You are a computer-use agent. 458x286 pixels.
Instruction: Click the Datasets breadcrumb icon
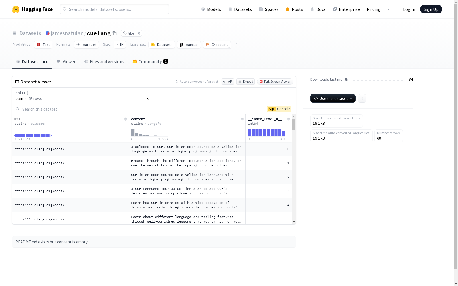[15, 33]
